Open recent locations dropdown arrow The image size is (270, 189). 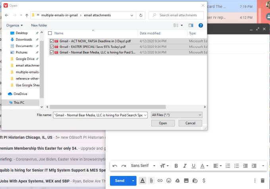tap(21, 15)
